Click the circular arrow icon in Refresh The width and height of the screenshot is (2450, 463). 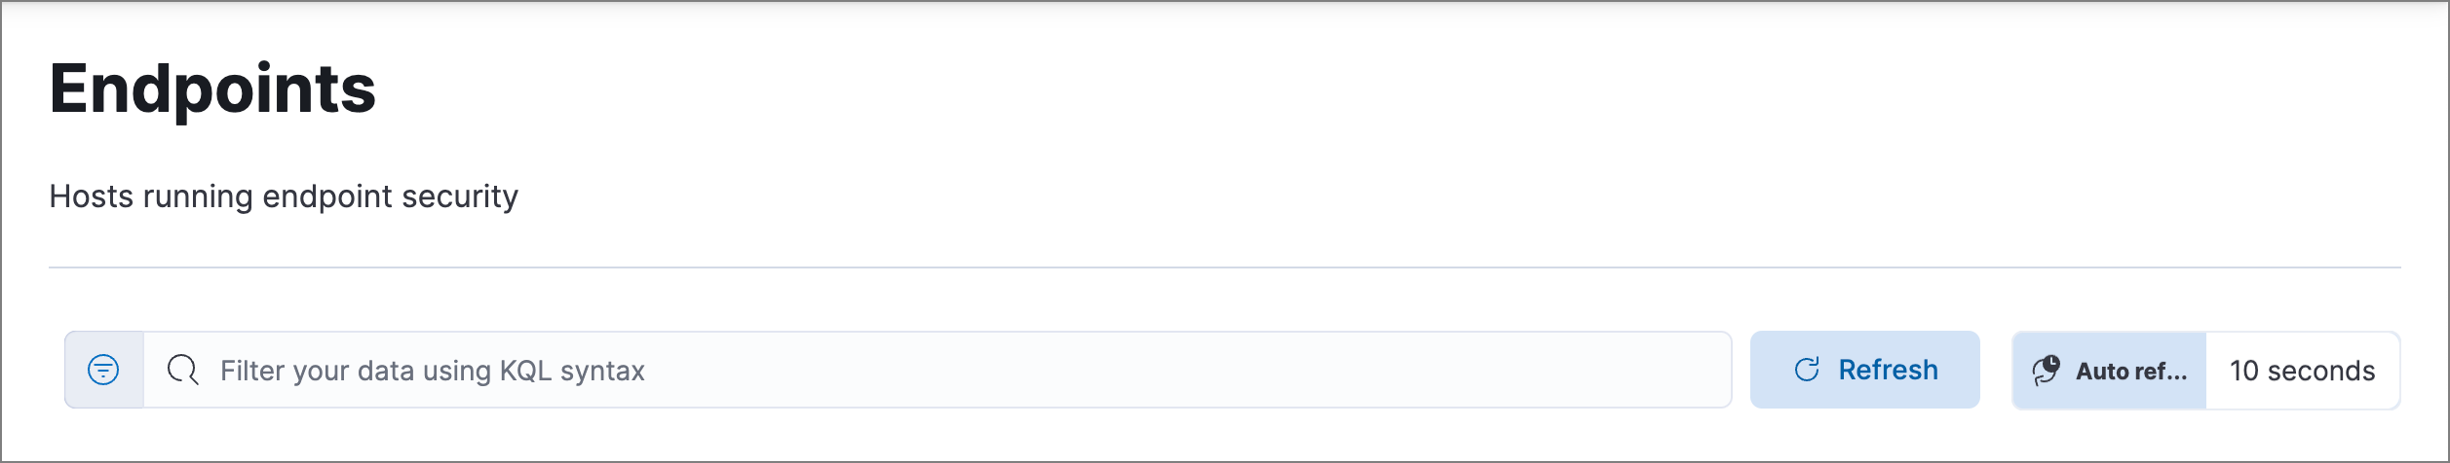click(1807, 370)
